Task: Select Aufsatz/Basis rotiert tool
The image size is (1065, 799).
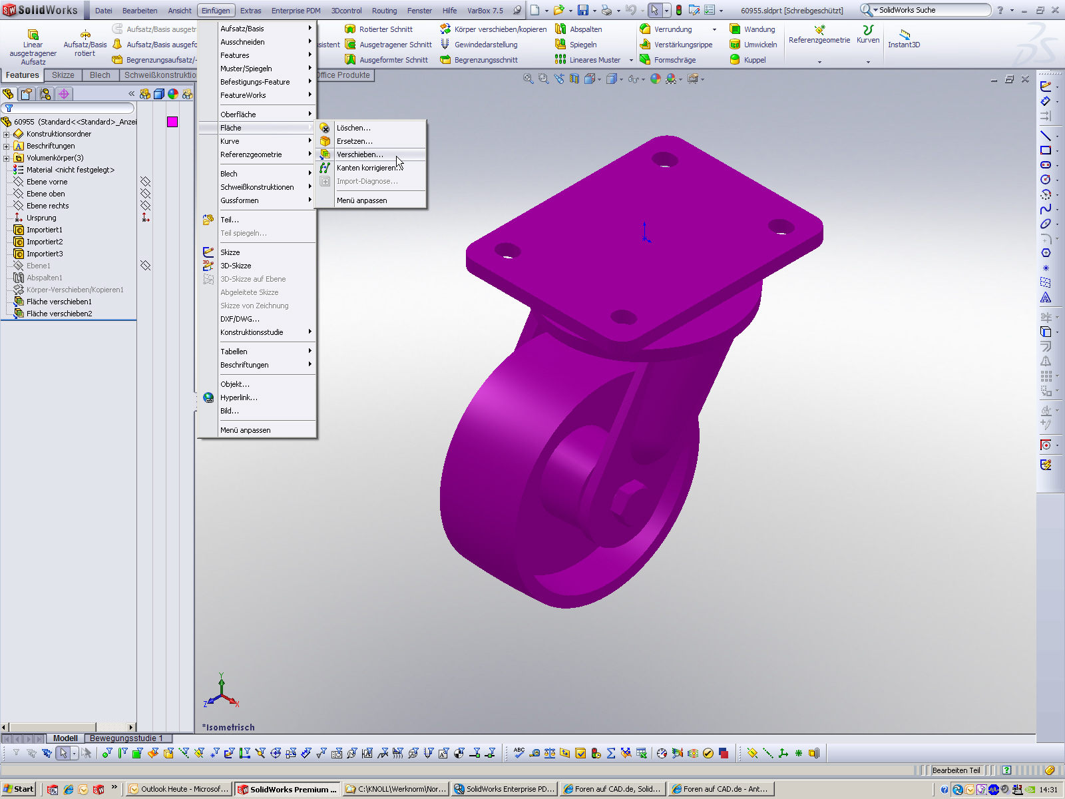Action: pos(85,43)
